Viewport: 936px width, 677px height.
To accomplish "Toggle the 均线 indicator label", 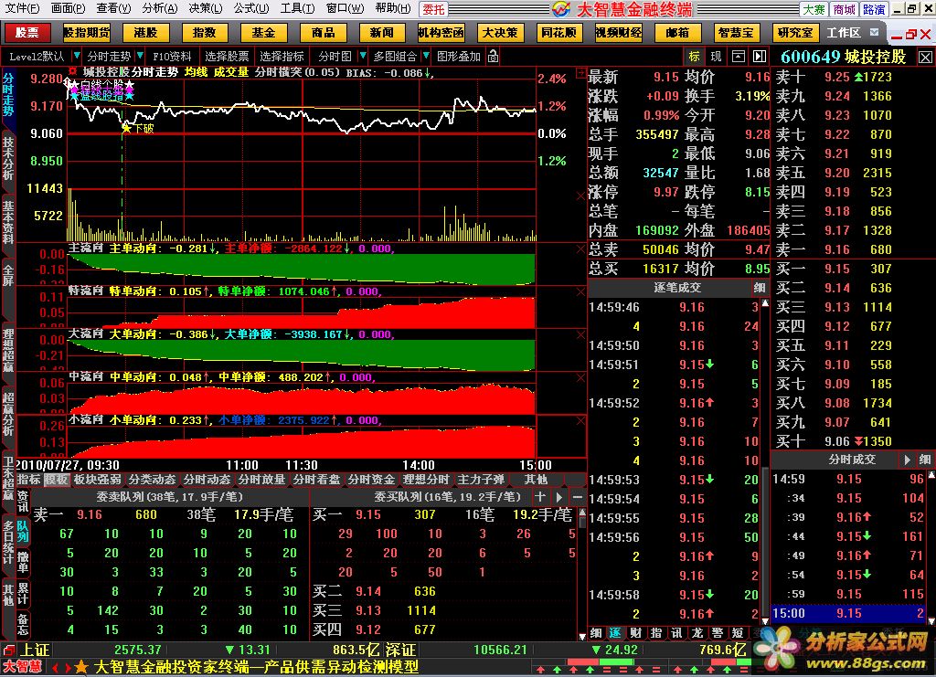I will pos(196,72).
